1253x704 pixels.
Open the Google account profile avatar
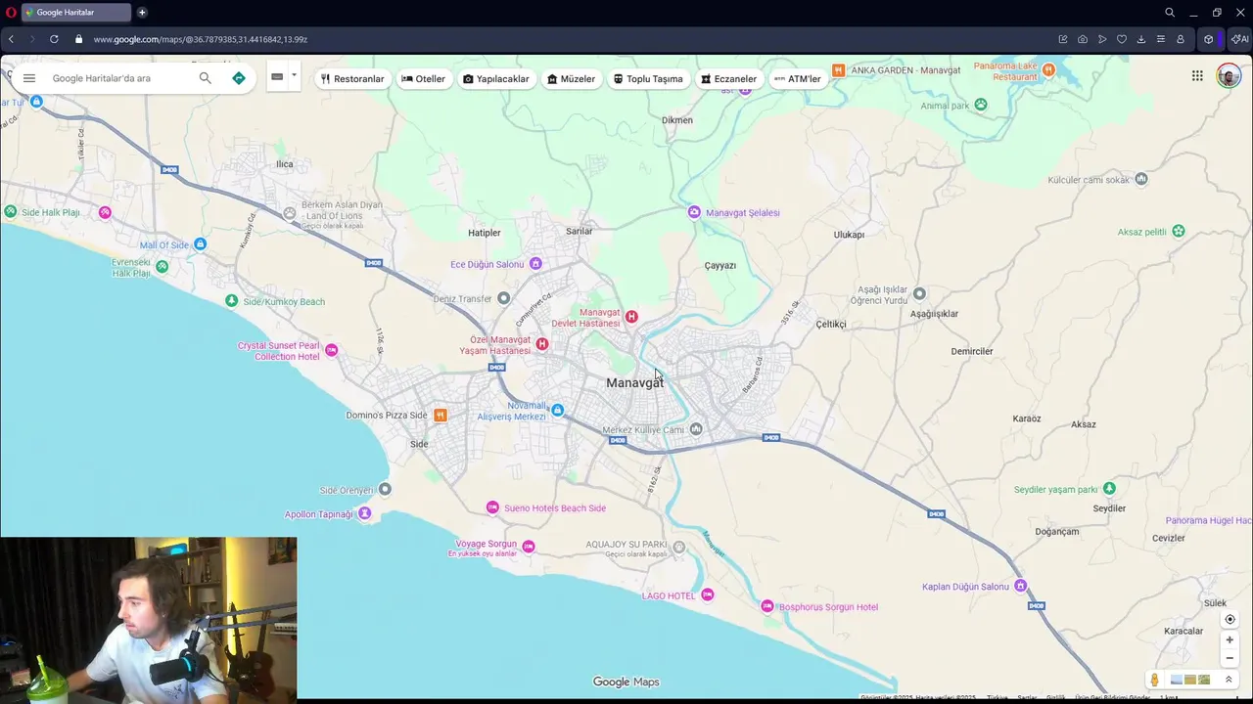[x=1229, y=76]
